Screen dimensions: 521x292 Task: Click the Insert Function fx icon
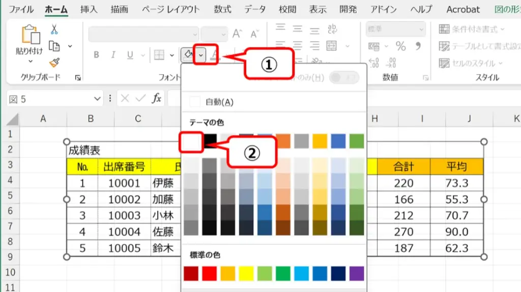point(157,99)
